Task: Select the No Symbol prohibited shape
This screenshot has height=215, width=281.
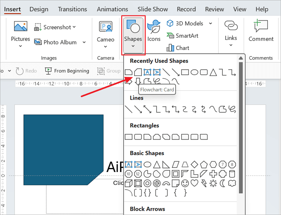Action: click(x=157, y=183)
